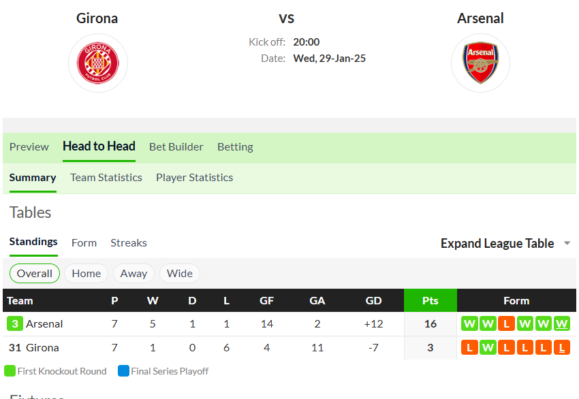Image resolution: width=579 pixels, height=399 pixels.
Task: Open the Team Statistics sub-tab
Action: (x=106, y=178)
